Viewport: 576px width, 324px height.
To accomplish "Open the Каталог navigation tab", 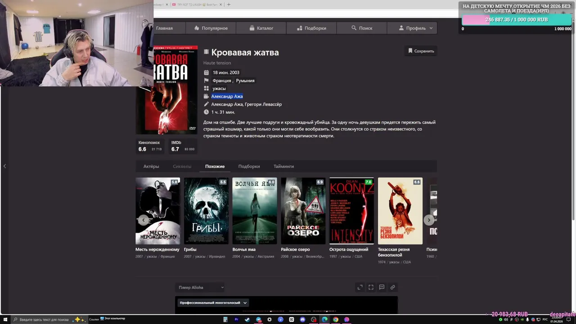I will (x=261, y=28).
